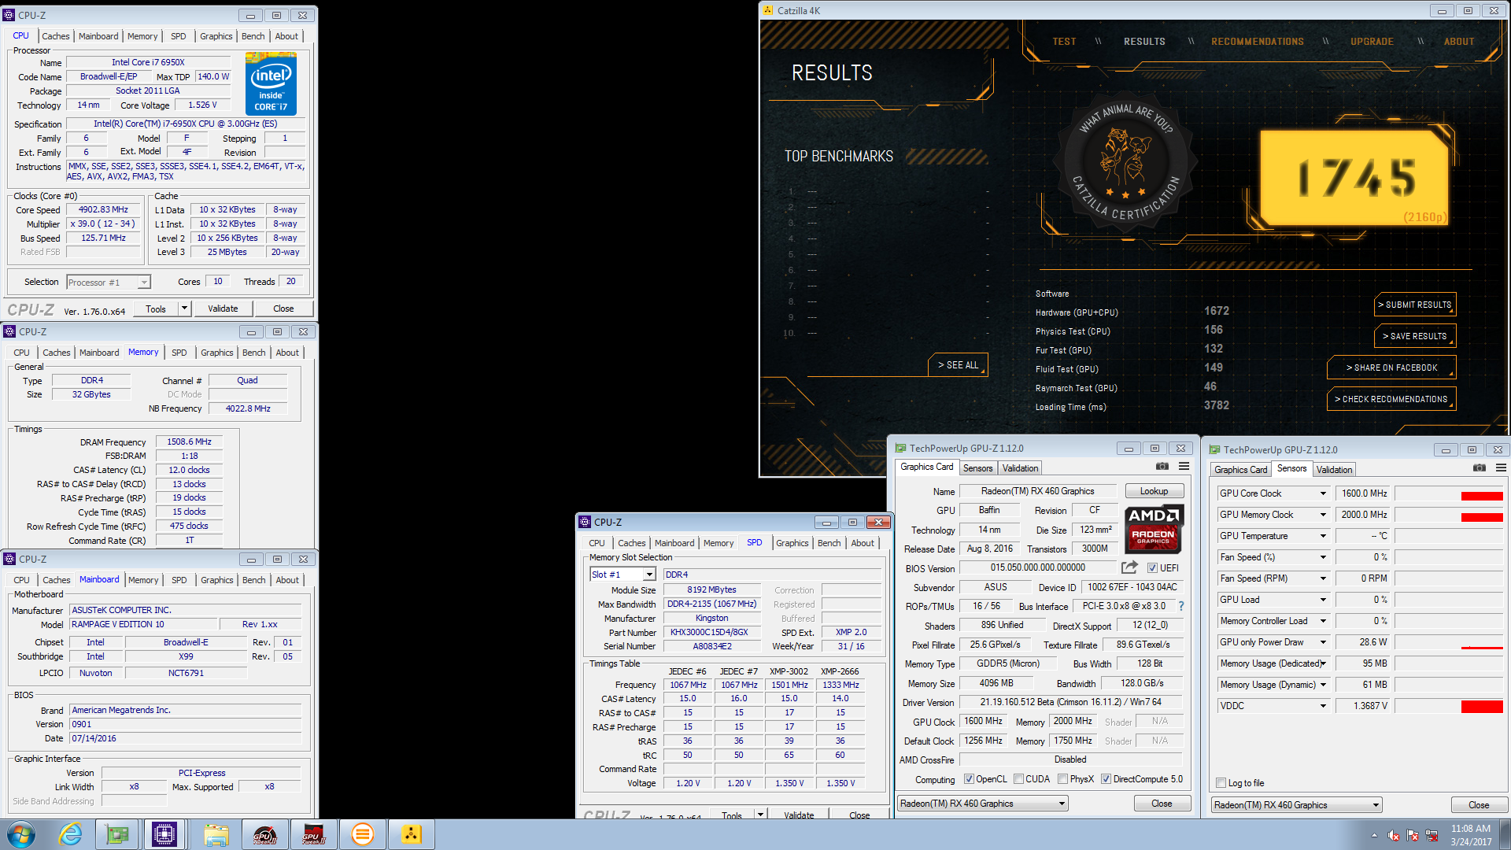This screenshot has width=1511, height=850.
Task: Toggle the DirectCompute 5.0 checkbox
Action: pyautogui.click(x=1106, y=779)
